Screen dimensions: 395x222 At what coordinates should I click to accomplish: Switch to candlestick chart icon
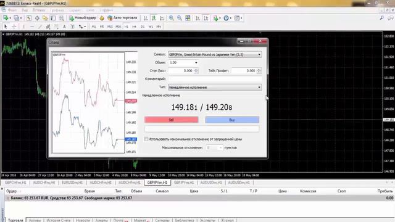click(154, 18)
